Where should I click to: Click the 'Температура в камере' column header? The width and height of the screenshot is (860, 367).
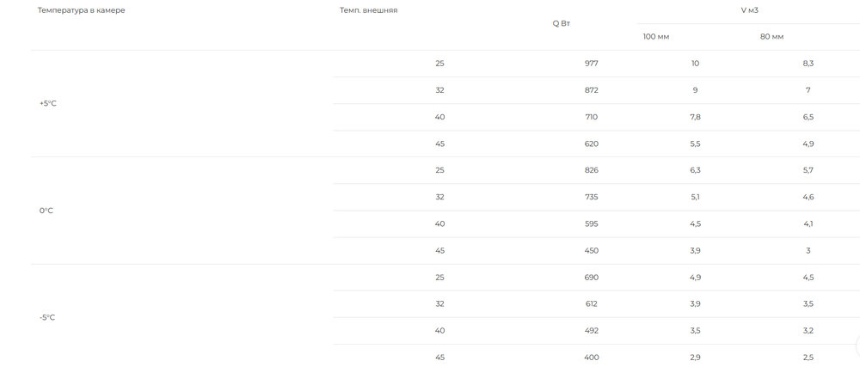point(81,10)
